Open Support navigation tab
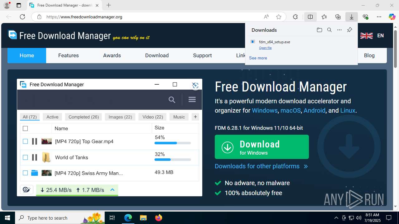Screen dimensions: 399x224 click(202, 55)
